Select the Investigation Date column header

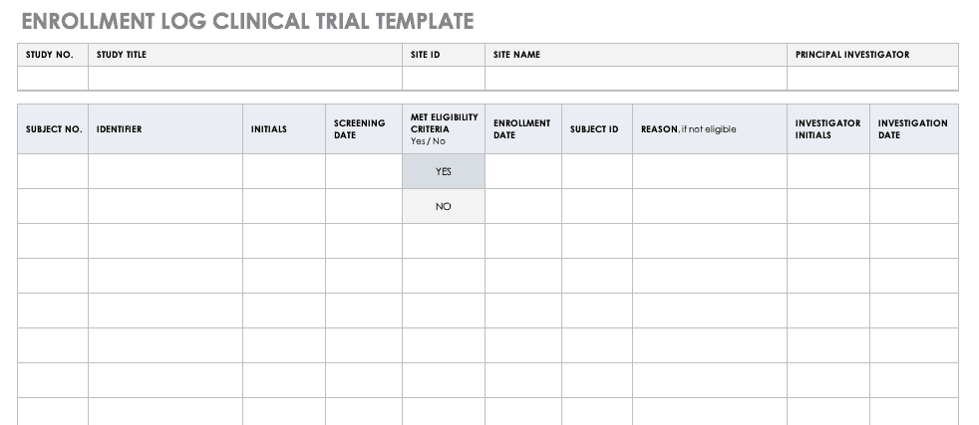(x=913, y=129)
